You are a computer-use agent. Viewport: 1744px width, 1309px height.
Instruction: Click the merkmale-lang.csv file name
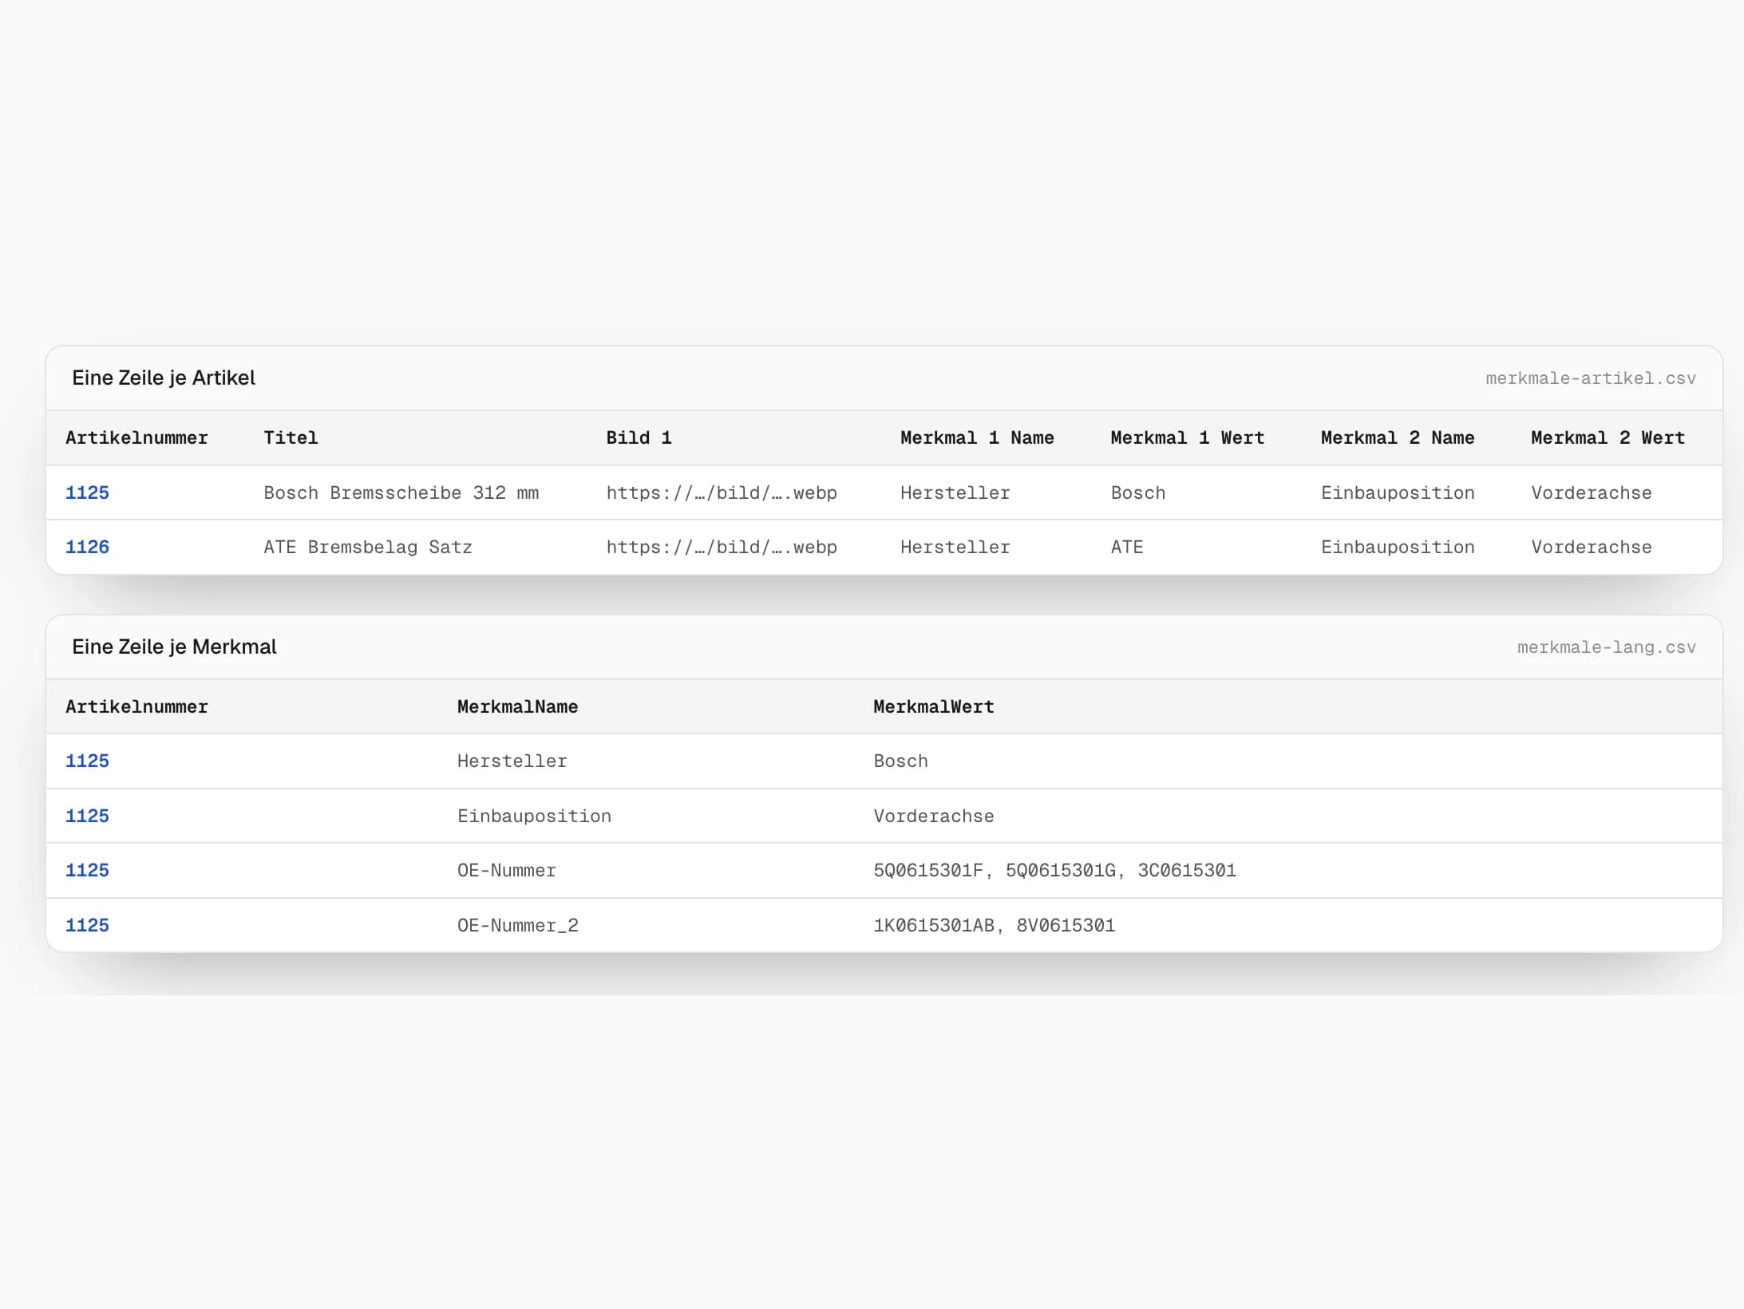click(x=1607, y=647)
